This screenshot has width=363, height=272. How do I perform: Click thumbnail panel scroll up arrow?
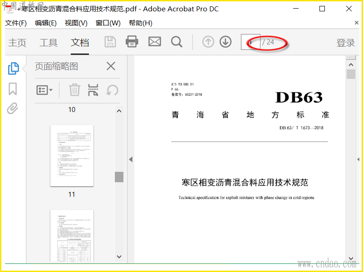point(119,111)
